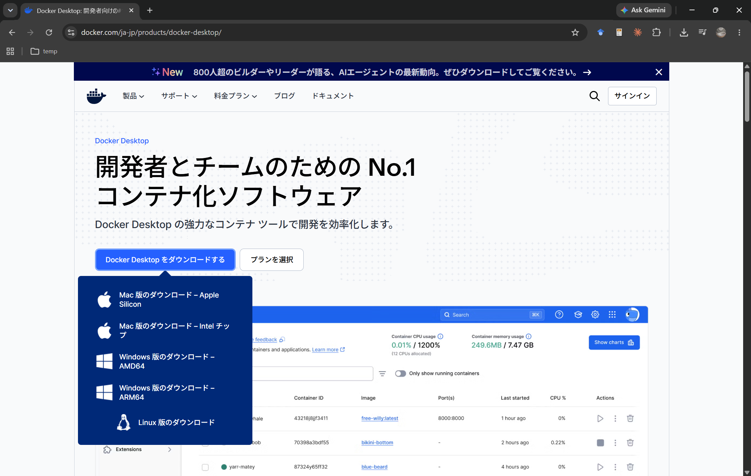Open Chrome extensions puzzle icon
Viewport: 751px width, 476px height.
pyautogui.click(x=656, y=32)
